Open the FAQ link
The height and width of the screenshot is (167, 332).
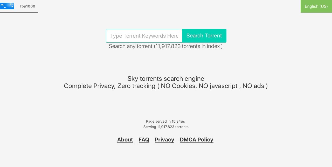pyautogui.click(x=144, y=140)
